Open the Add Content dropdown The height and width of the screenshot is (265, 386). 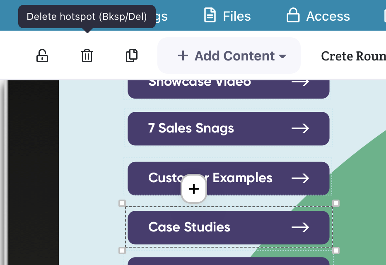click(x=229, y=56)
